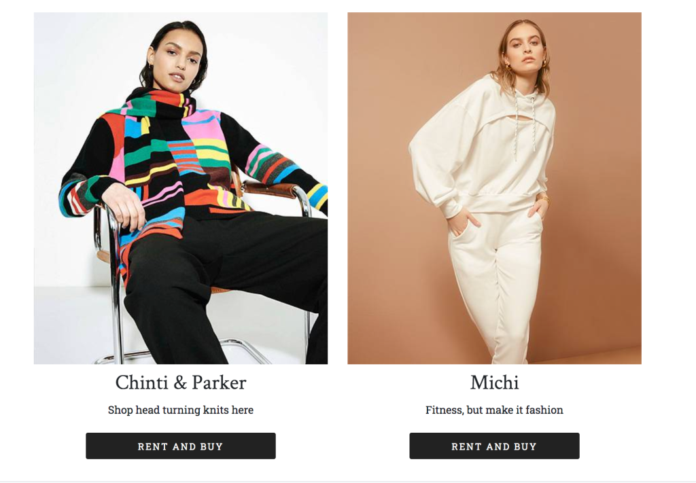Click the white cutout hoodie in photo
This screenshot has width=696, height=483.
coord(482,146)
